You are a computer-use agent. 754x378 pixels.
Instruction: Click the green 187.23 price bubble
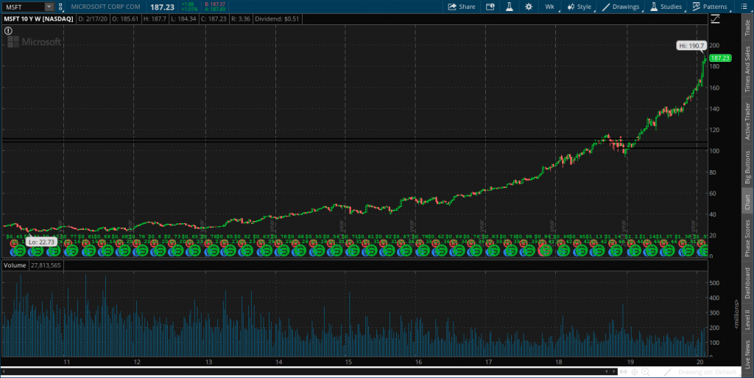720,57
